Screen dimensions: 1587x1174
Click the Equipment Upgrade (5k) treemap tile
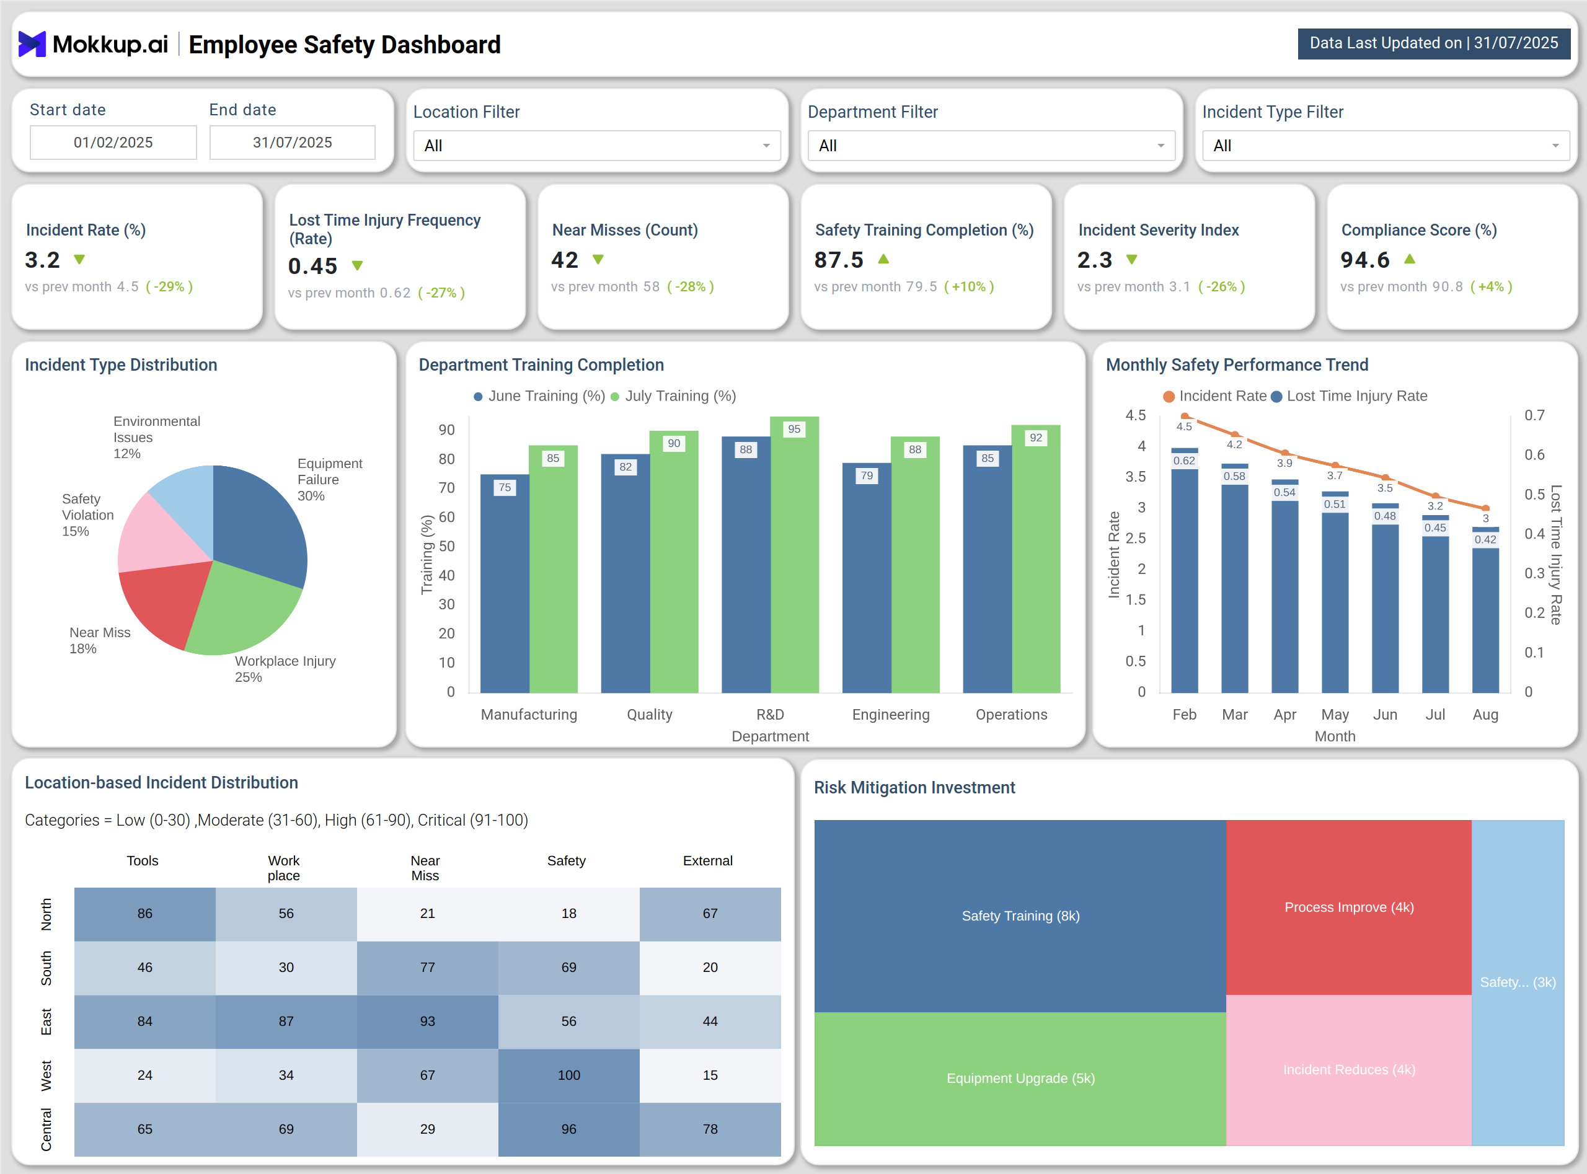(1020, 1078)
